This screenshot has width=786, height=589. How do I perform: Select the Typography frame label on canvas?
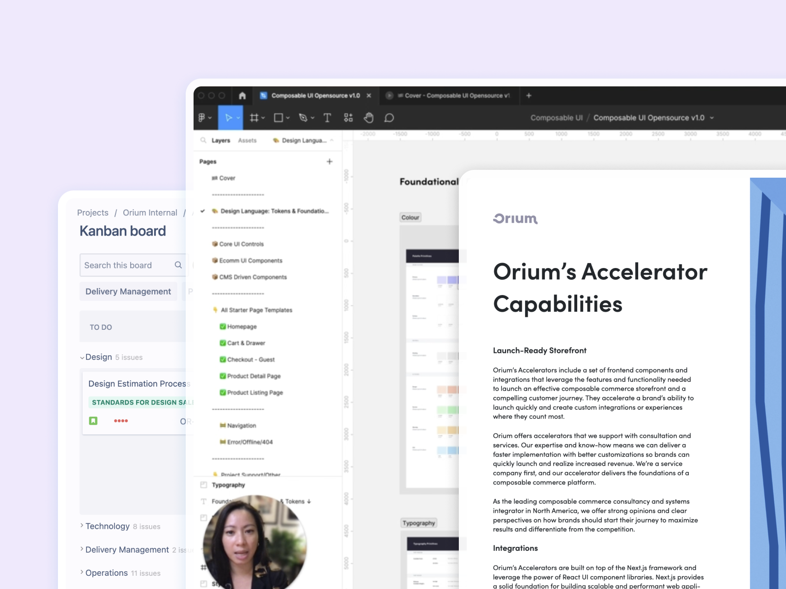point(419,523)
